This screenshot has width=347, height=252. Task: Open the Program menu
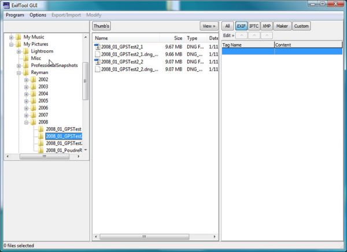(x=15, y=15)
